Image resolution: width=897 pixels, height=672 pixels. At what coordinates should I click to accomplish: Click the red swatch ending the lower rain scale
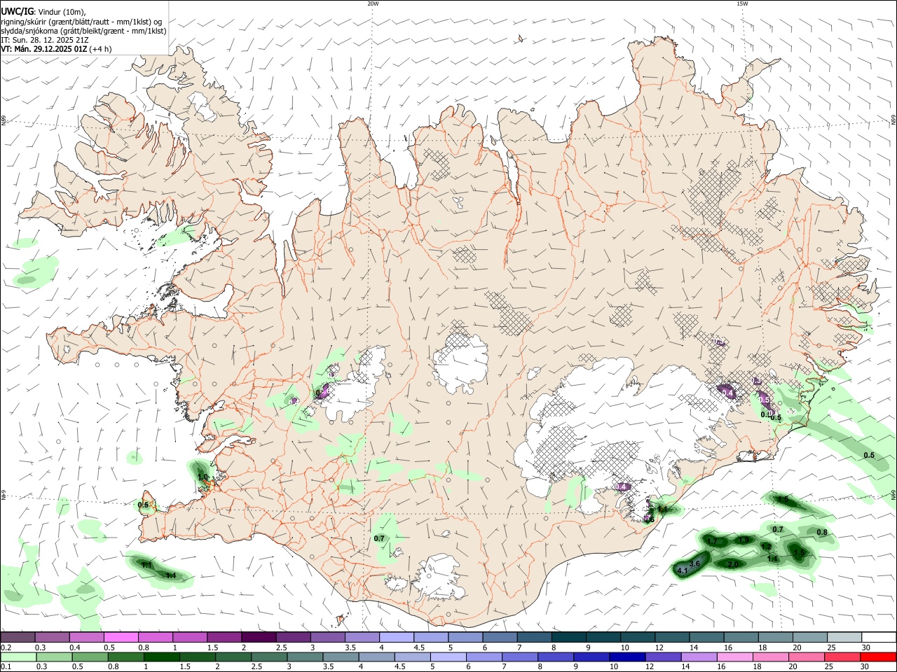[x=879, y=657]
